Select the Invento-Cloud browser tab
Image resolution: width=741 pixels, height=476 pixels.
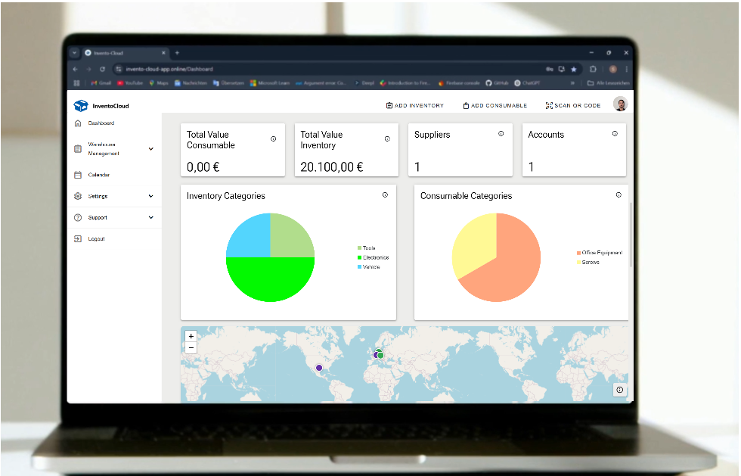(126, 53)
